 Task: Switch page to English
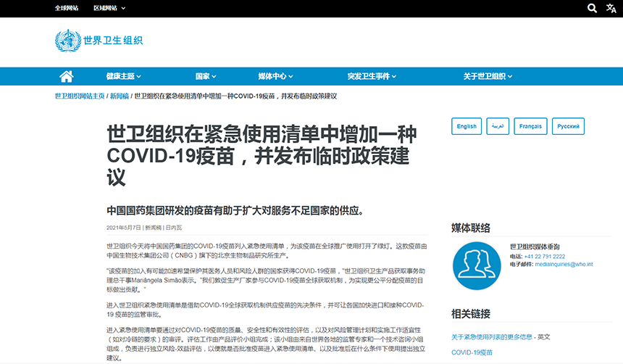467,126
